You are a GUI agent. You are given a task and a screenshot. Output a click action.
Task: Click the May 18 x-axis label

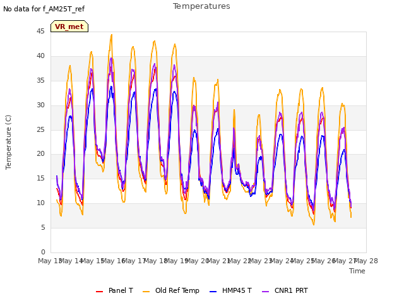156,261
